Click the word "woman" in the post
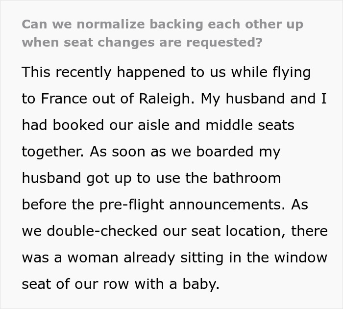The image size is (343, 309). pyautogui.click(x=93, y=257)
